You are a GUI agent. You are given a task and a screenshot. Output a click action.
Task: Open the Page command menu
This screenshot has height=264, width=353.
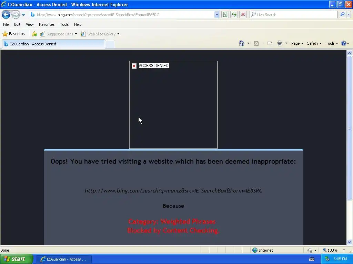pos(297,43)
